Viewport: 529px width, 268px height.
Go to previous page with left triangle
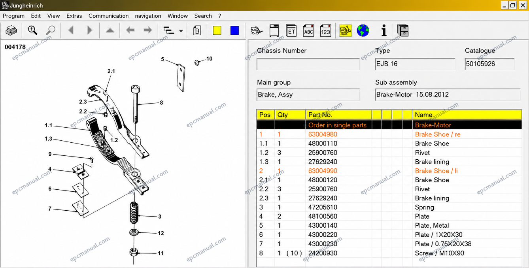pyautogui.click(x=71, y=30)
